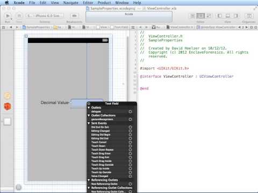This screenshot has width=258, height=193.
Task: Open the Xcode menu
Action: (19, 3)
